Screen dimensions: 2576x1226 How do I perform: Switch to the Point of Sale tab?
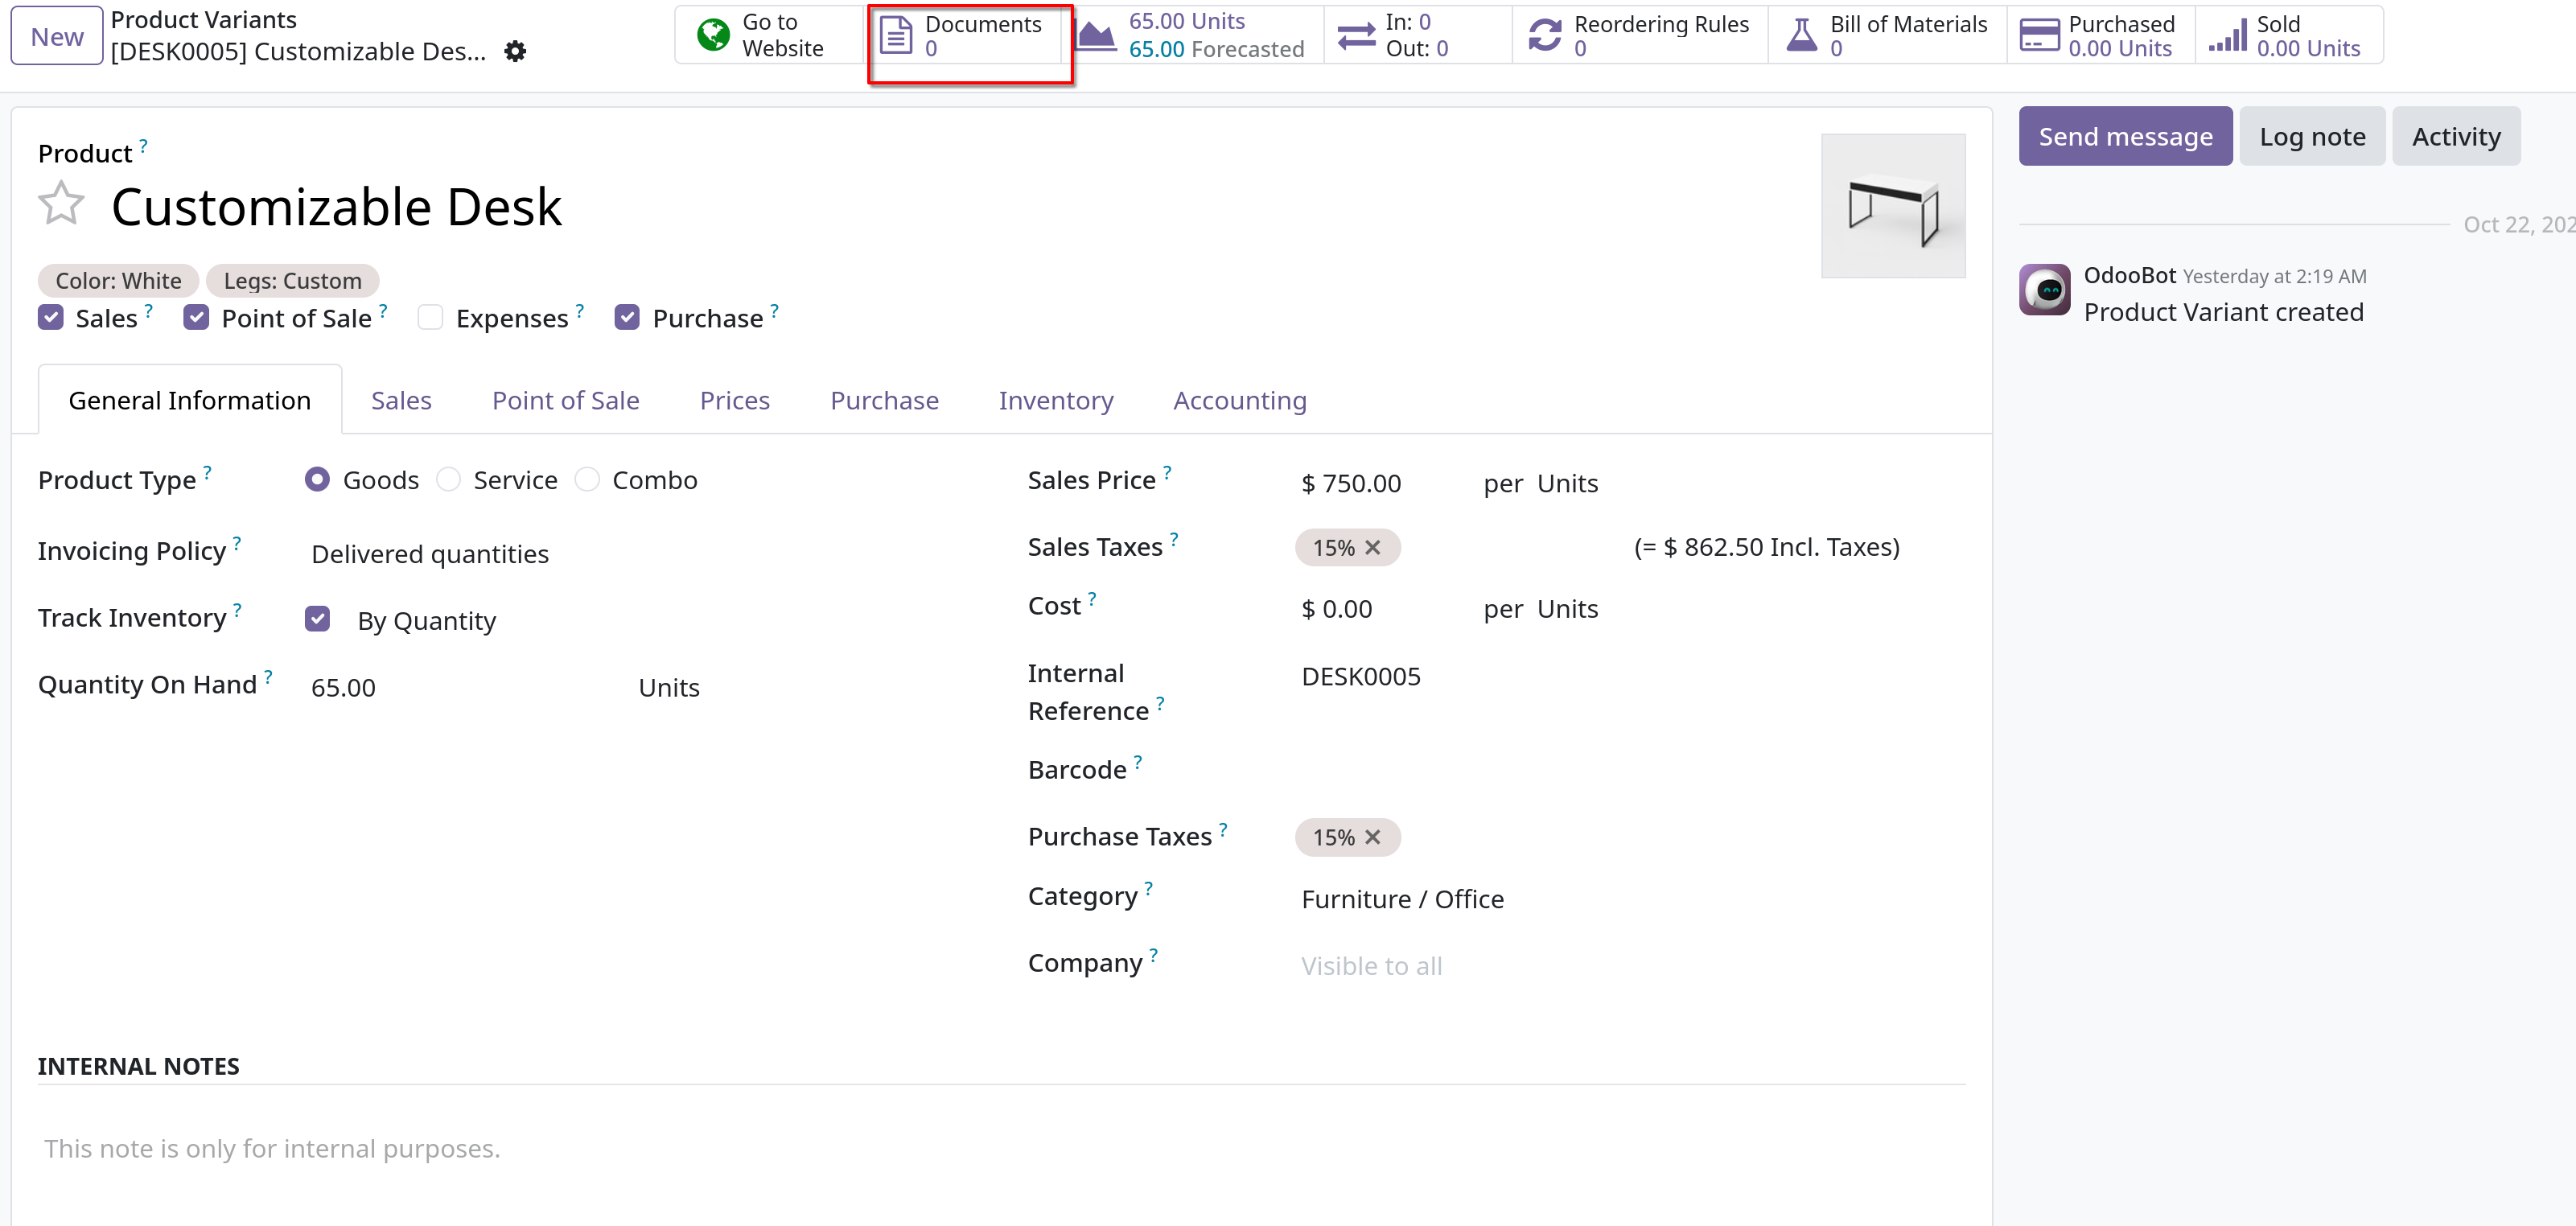[565, 400]
